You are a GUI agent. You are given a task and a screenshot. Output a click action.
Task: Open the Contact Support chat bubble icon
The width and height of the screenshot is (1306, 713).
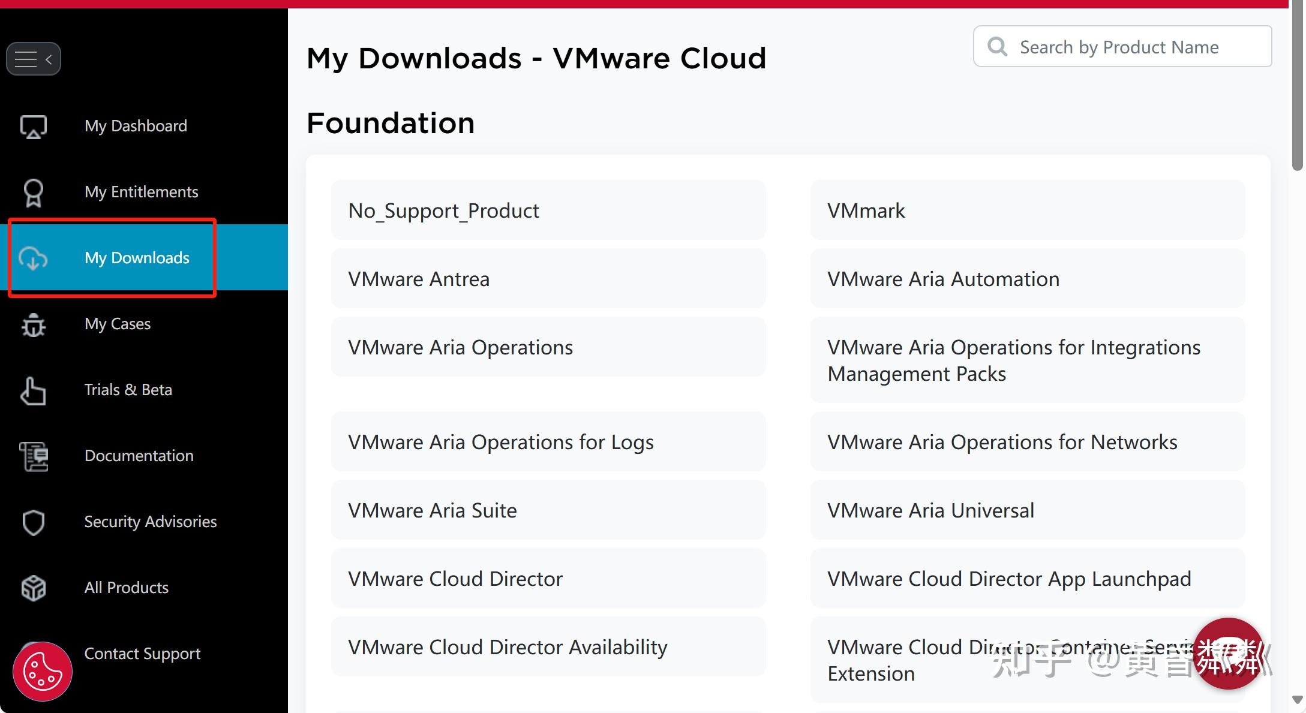pos(42,671)
